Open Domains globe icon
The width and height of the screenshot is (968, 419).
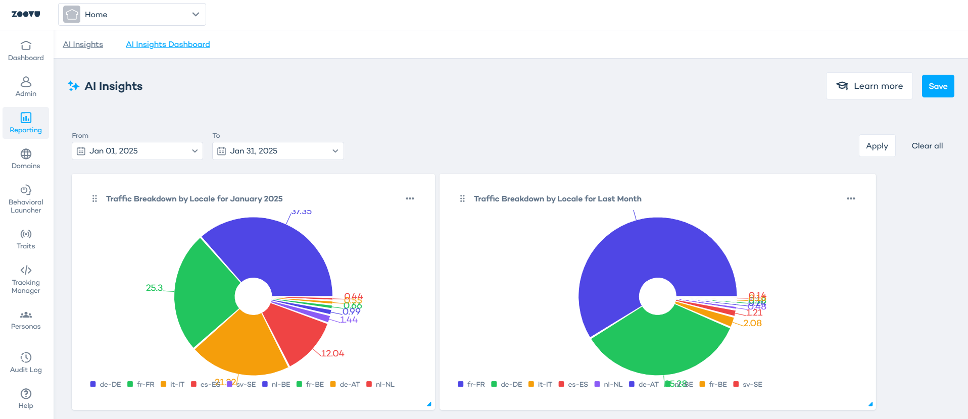pos(26,153)
